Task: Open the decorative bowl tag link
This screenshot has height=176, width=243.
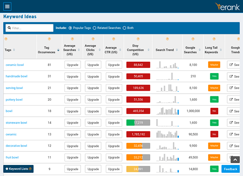Action: coord(16,146)
